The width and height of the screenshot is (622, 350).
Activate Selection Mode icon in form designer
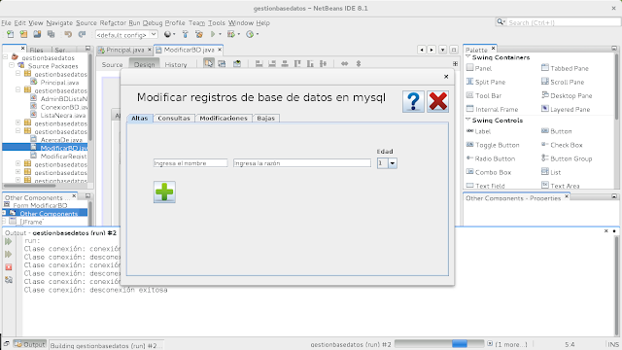(208, 63)
